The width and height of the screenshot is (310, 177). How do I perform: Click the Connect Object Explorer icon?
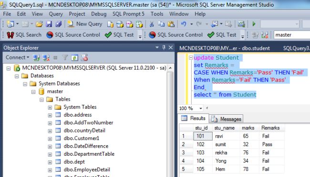click(36, 57)
